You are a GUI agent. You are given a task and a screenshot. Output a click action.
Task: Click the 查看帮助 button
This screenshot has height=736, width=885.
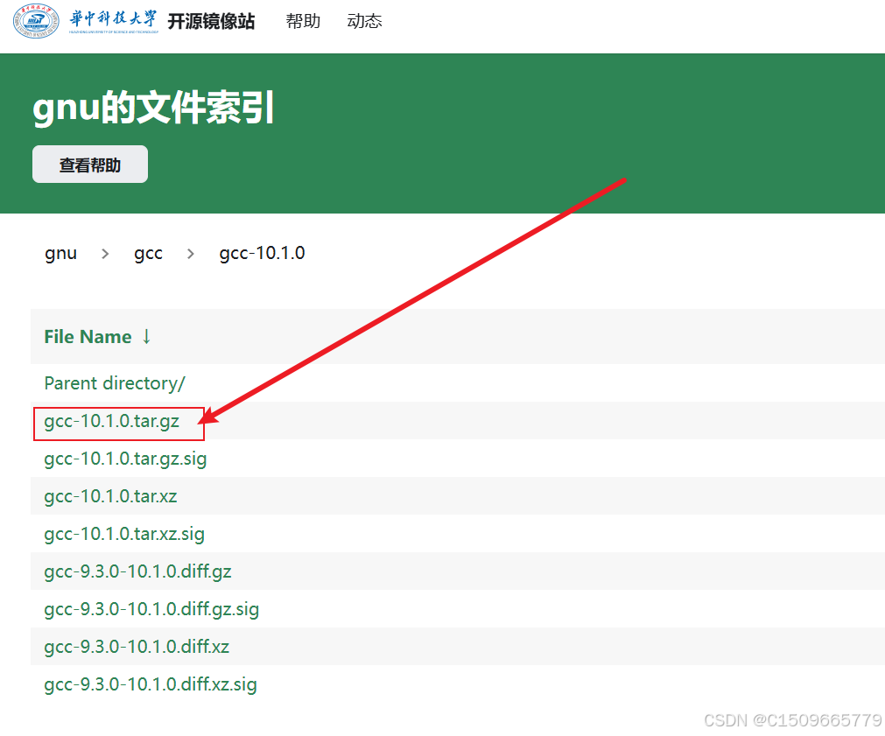click(89, 164)
